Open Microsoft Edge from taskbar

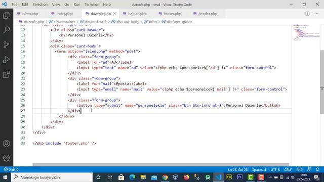click(132, 177)
